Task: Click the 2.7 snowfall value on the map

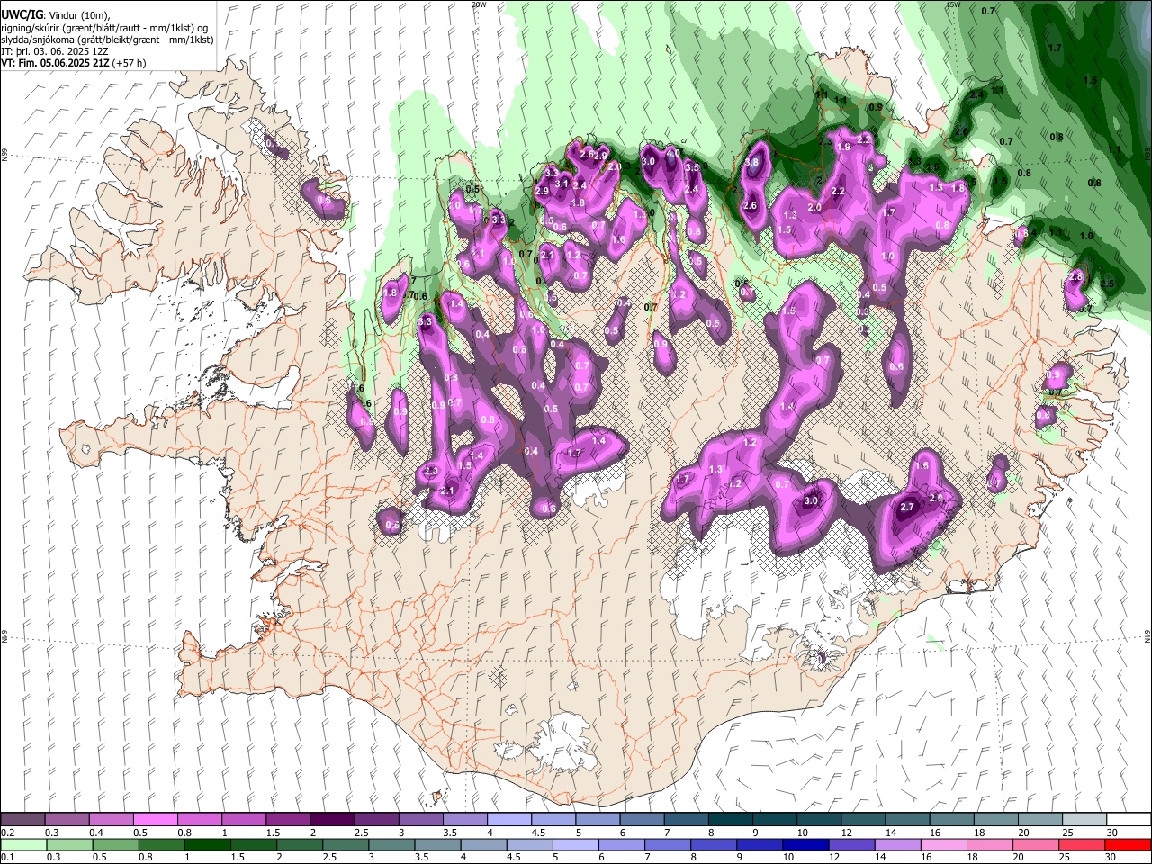Action: (x=907, y=508)
